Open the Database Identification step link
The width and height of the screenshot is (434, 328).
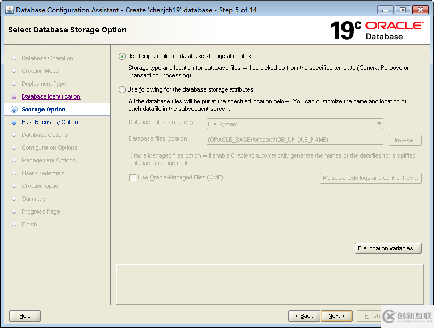pyautogui.click(x=51, y=96)
